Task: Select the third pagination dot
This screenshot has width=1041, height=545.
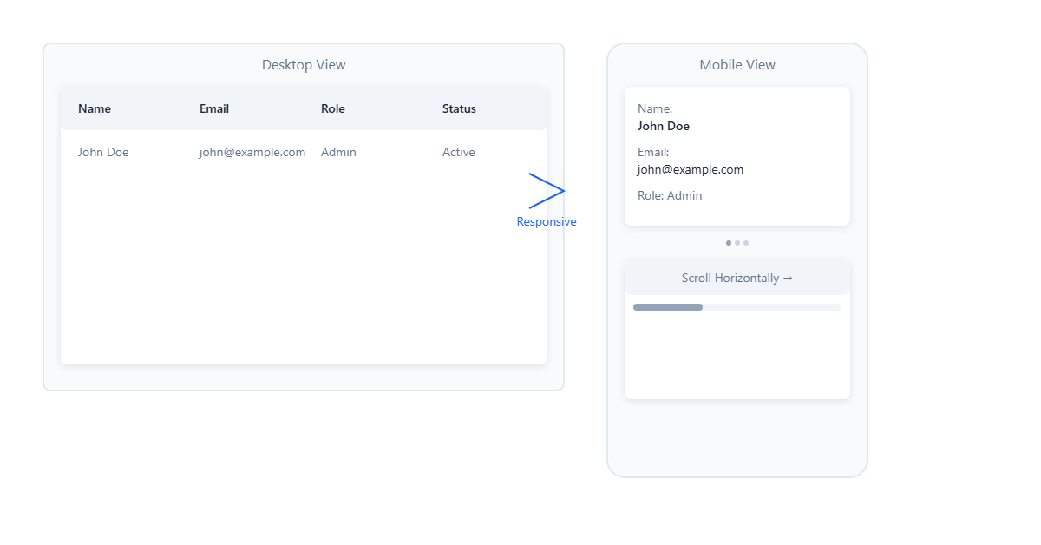Action: coord(746,243)
